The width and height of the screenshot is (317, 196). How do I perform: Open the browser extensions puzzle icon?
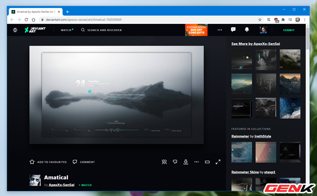tap(283, 20)
